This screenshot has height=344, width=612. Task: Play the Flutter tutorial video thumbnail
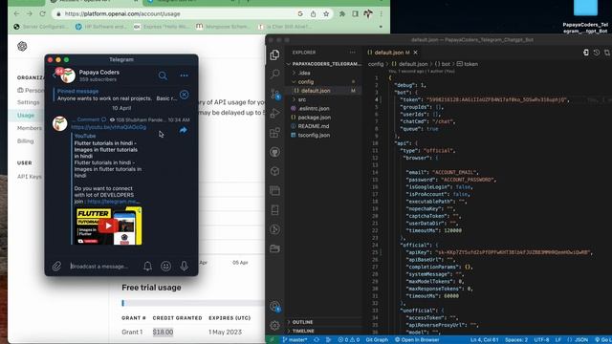[x=108, y=226]
